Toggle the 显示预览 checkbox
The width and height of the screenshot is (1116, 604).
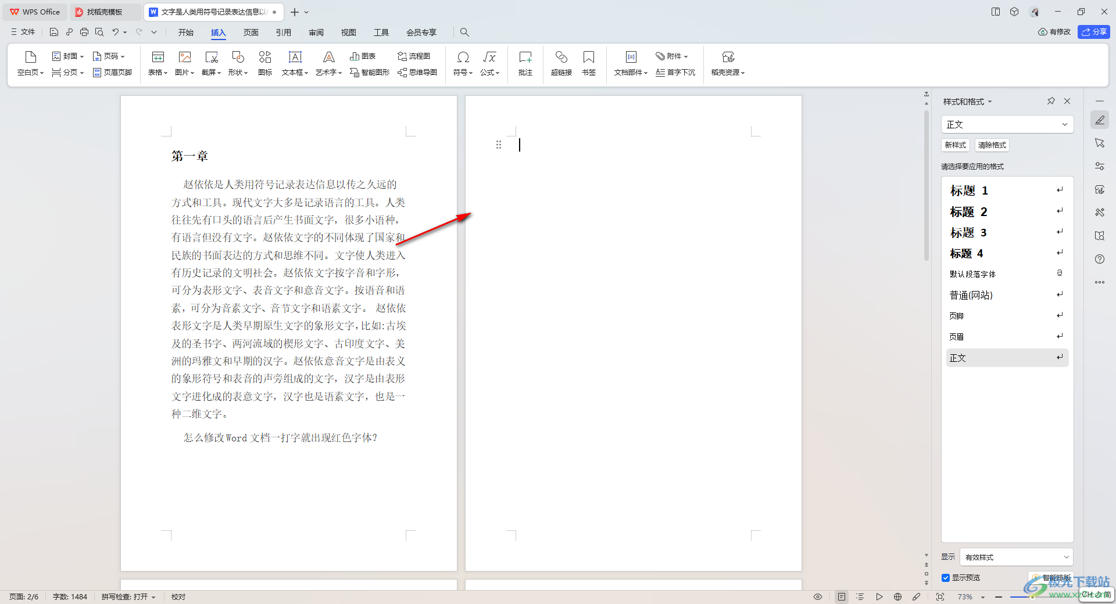coord(946,578)
